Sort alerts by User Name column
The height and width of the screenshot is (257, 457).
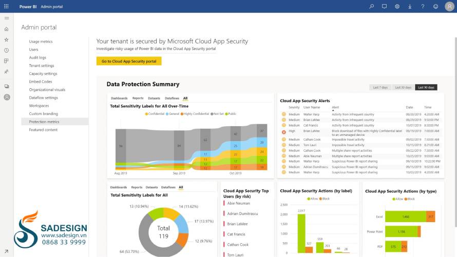[x=312, y=107]
